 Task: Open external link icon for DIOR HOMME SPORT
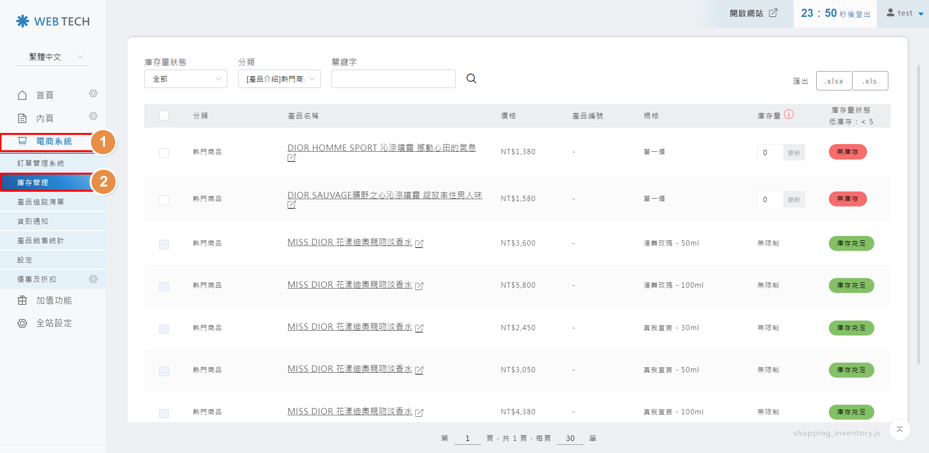click(x=292, y=158)
